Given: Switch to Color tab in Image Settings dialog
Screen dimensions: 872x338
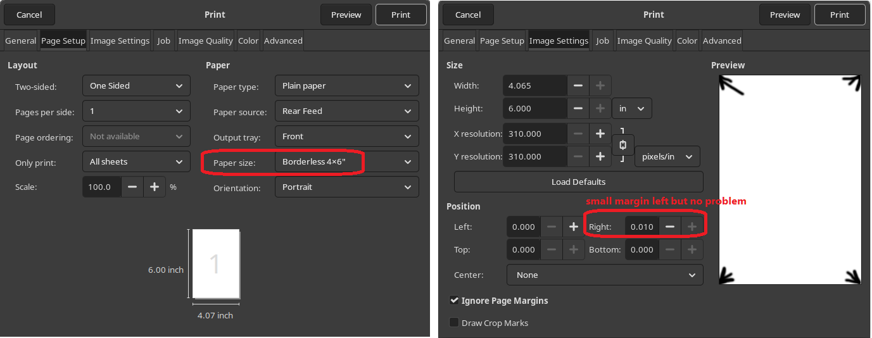Looking at the screenshot, I should click(x=686, y=41).
